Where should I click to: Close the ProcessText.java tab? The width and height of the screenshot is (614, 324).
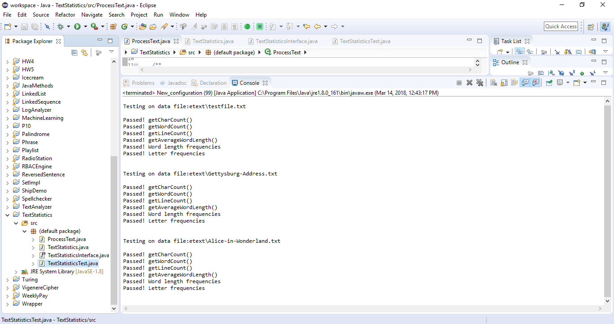176,41
